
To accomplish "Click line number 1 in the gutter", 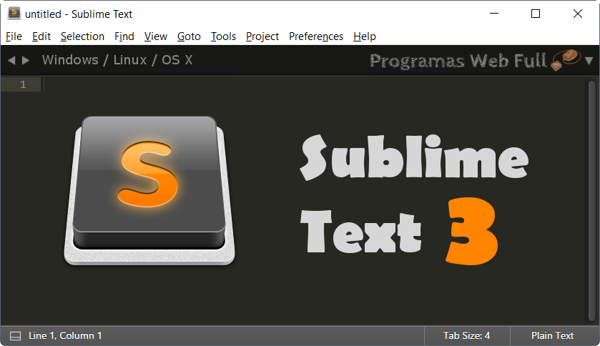I will [x=23, y=84].
